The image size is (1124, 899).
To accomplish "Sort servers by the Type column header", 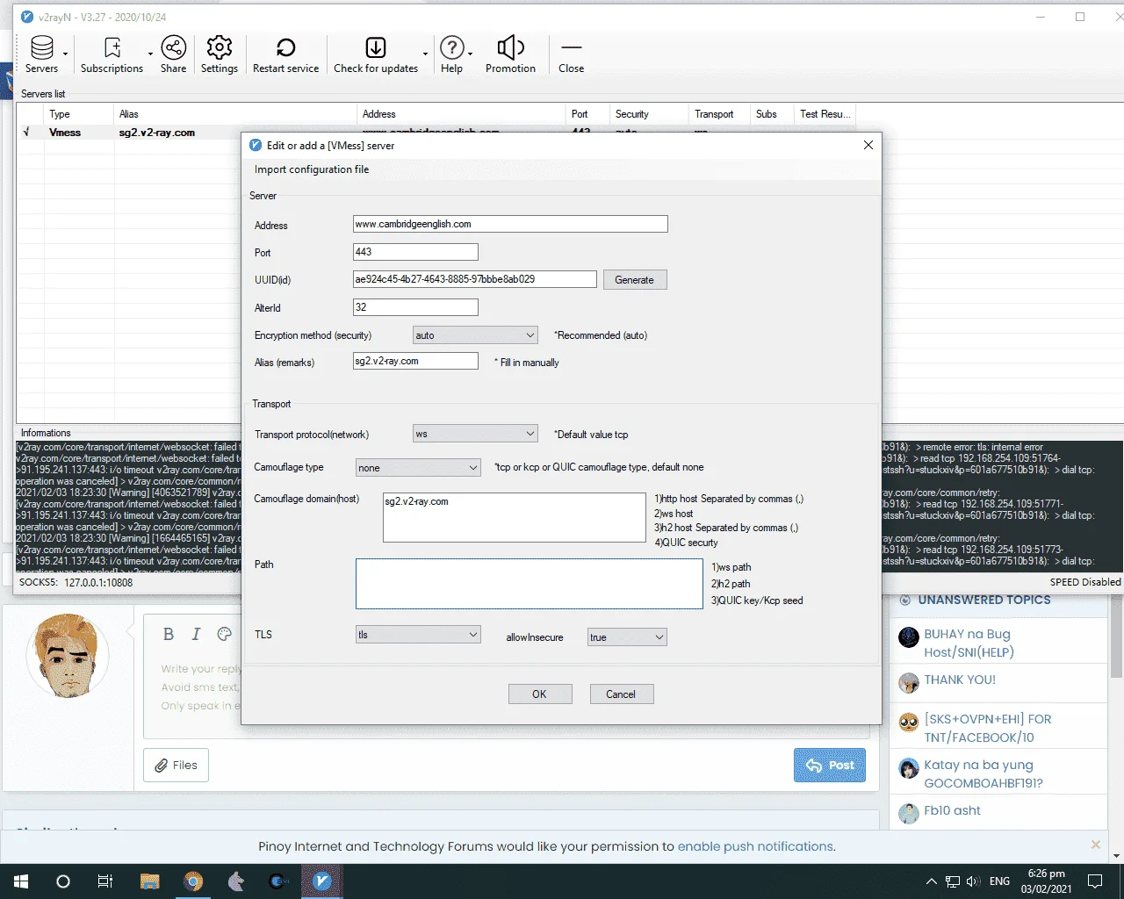I will 77,114.
